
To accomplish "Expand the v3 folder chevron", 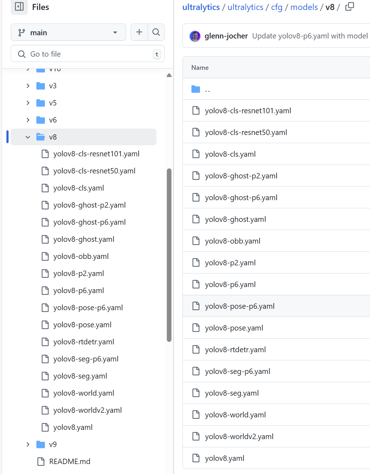I will tap(28, 86).
